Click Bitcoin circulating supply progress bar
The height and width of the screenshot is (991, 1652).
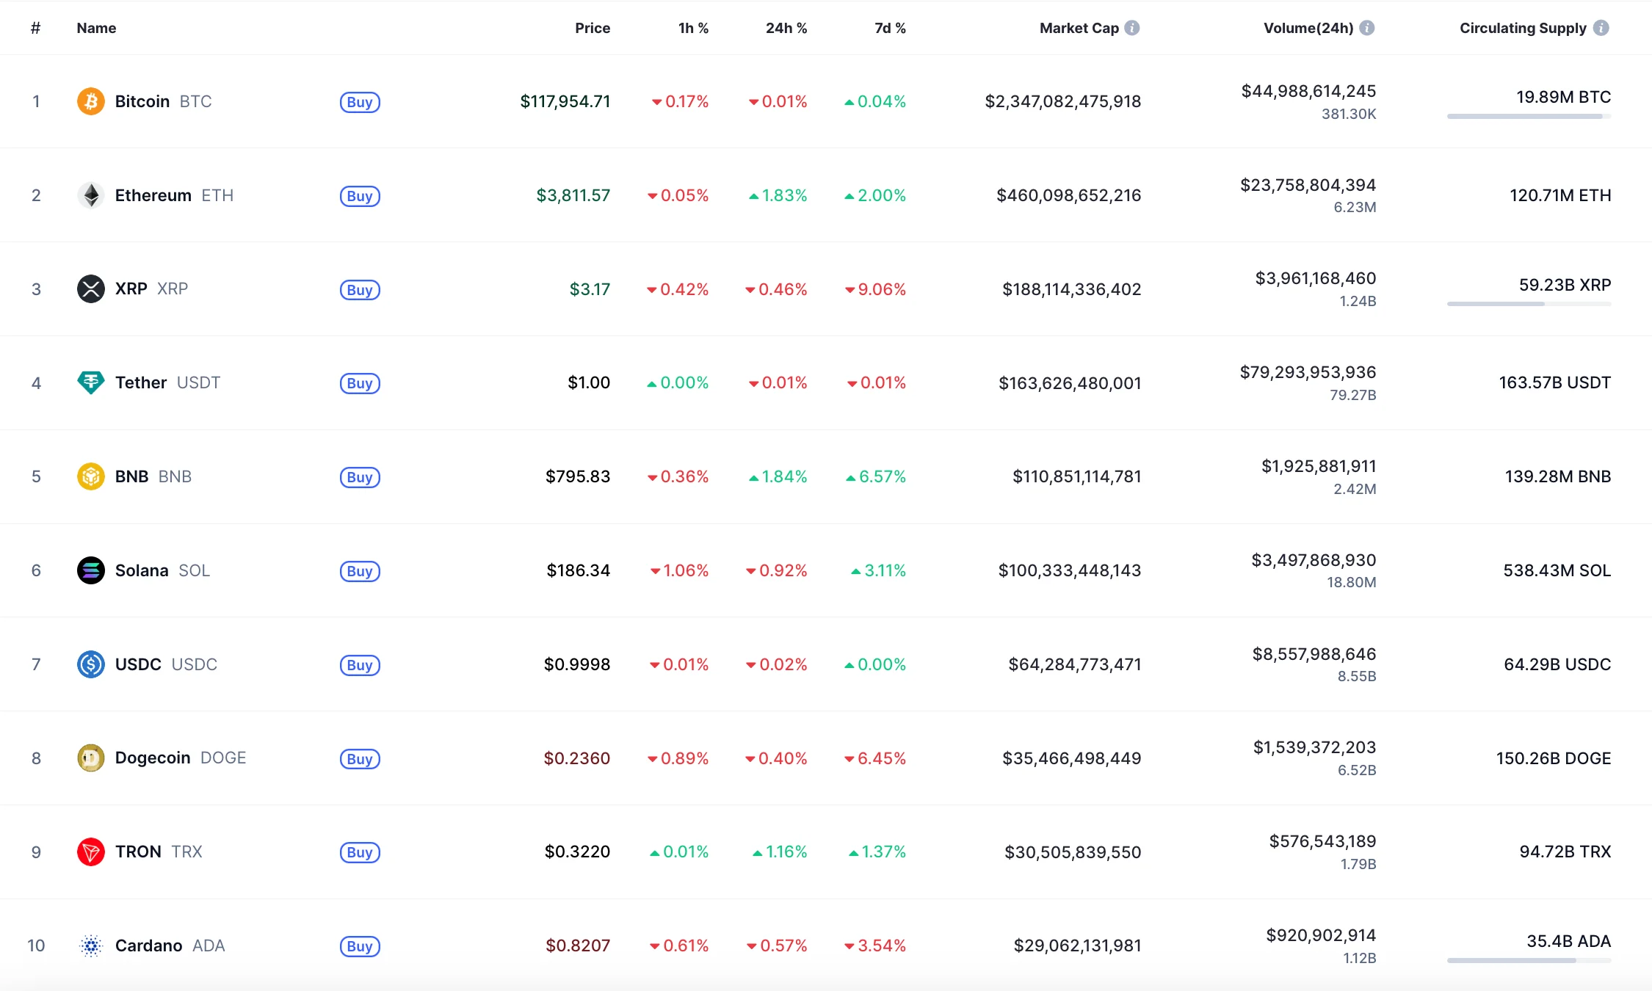pos(1529,116)
